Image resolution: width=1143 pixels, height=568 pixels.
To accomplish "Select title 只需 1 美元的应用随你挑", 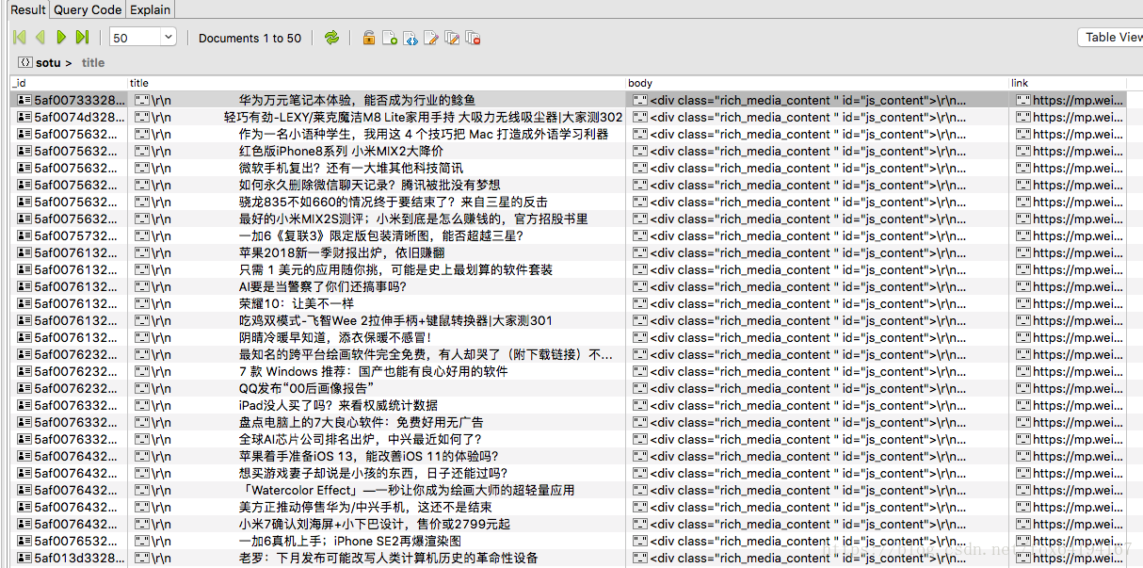I will pos(395,269).
